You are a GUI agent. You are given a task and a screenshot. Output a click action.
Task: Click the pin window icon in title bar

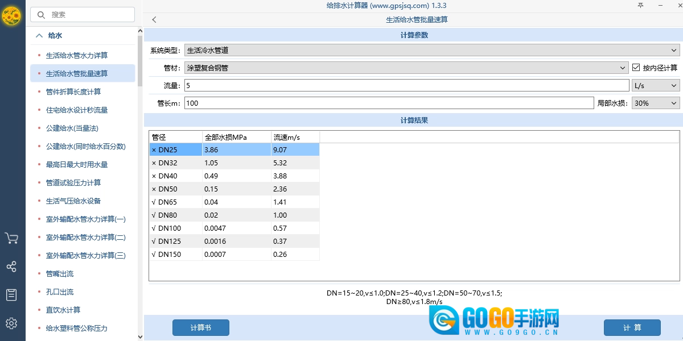[x=640, y=6]
